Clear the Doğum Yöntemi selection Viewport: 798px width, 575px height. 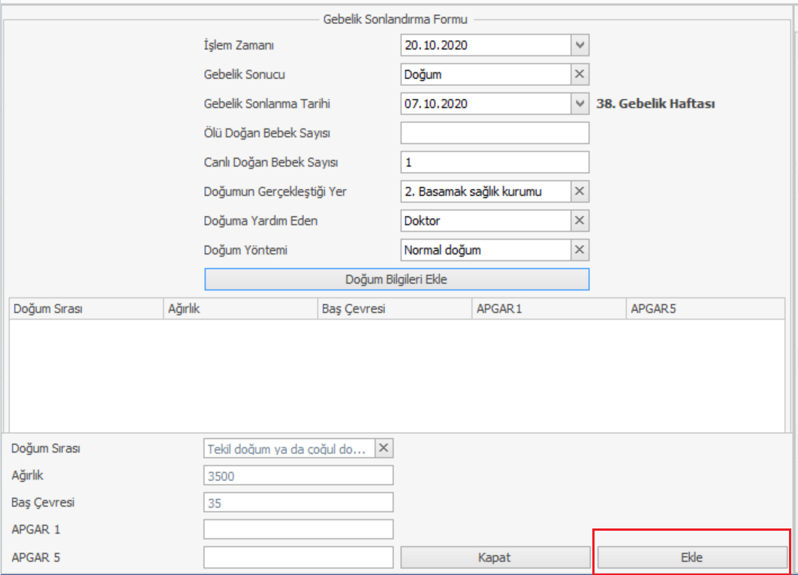[580, 250]
